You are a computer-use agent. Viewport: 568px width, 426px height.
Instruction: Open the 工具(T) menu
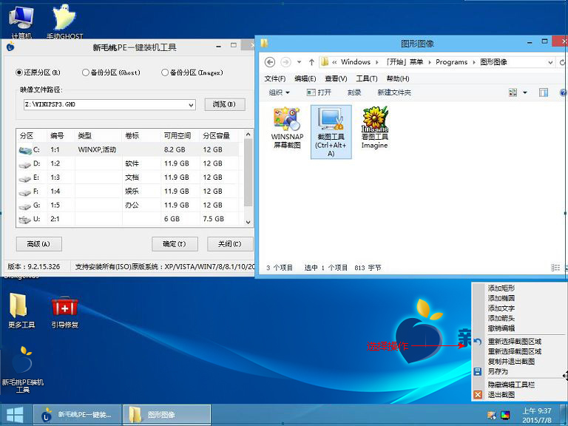367,78
